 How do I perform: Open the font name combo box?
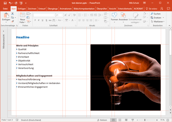point(44,15)
